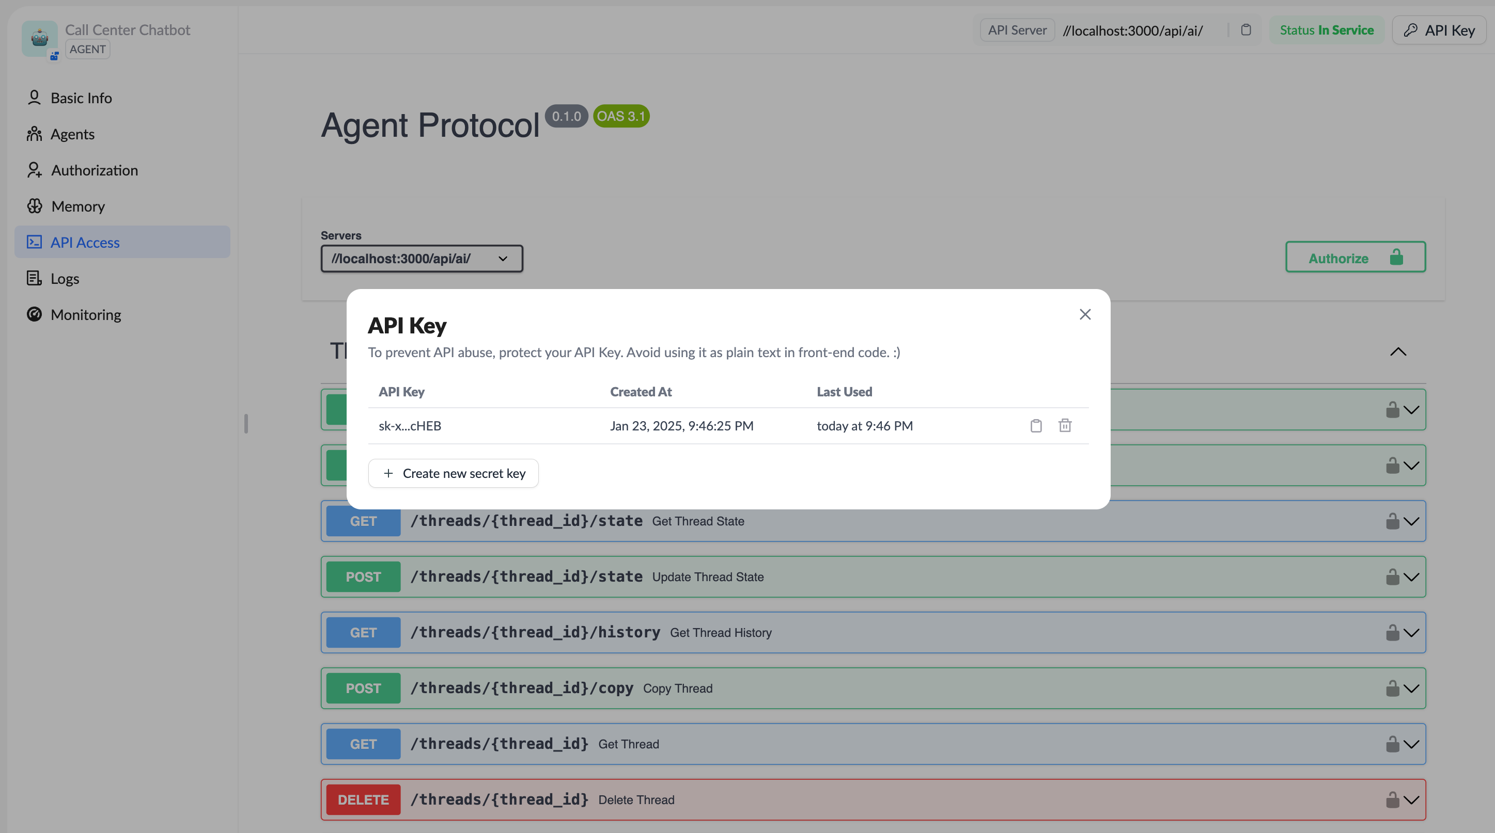Screen dimensions: 1495x833
Task: Copy the API server URL
Action: (x=1245, y=30)
